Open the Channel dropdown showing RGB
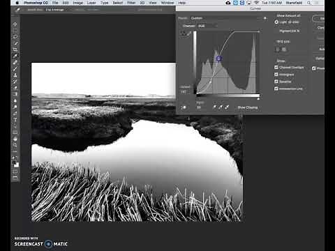The height and width of the screenshot is (251, 335). [x=207, y=26]
